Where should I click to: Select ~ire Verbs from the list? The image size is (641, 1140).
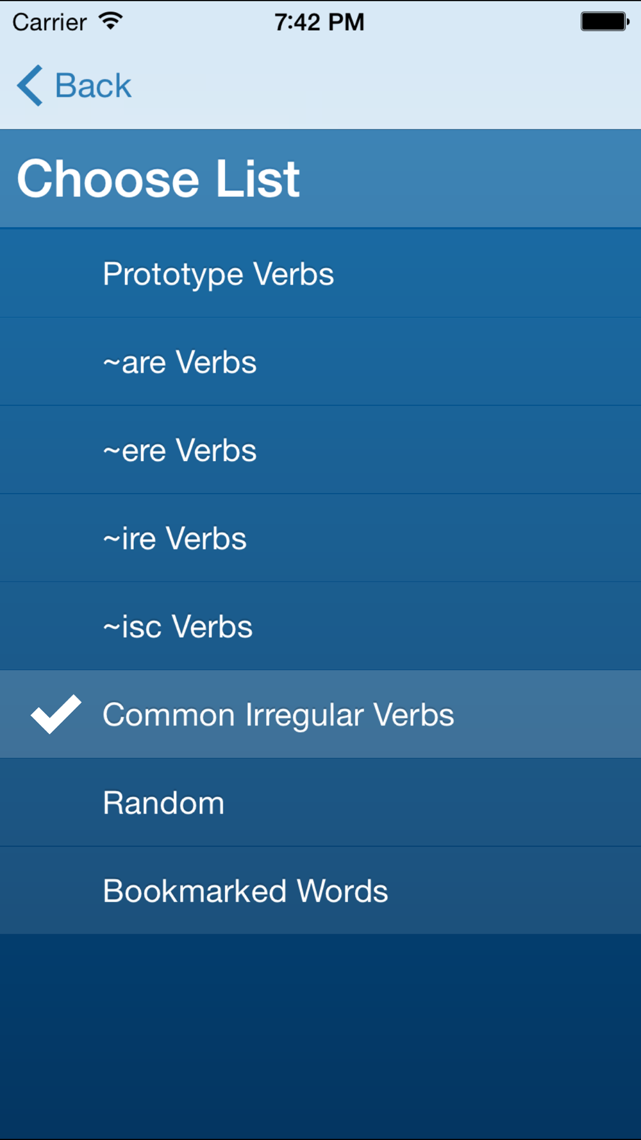click(174, 539)
